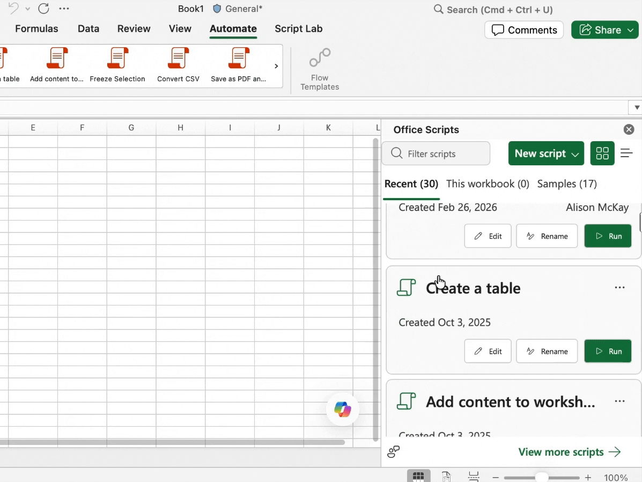Open the Samples (17) tab
642x482 pixels.
coord(566,184)
